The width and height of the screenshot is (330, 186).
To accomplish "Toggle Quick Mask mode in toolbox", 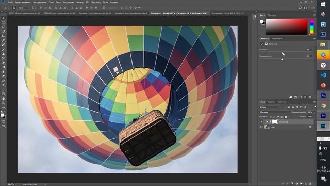I will coord(3,121).
